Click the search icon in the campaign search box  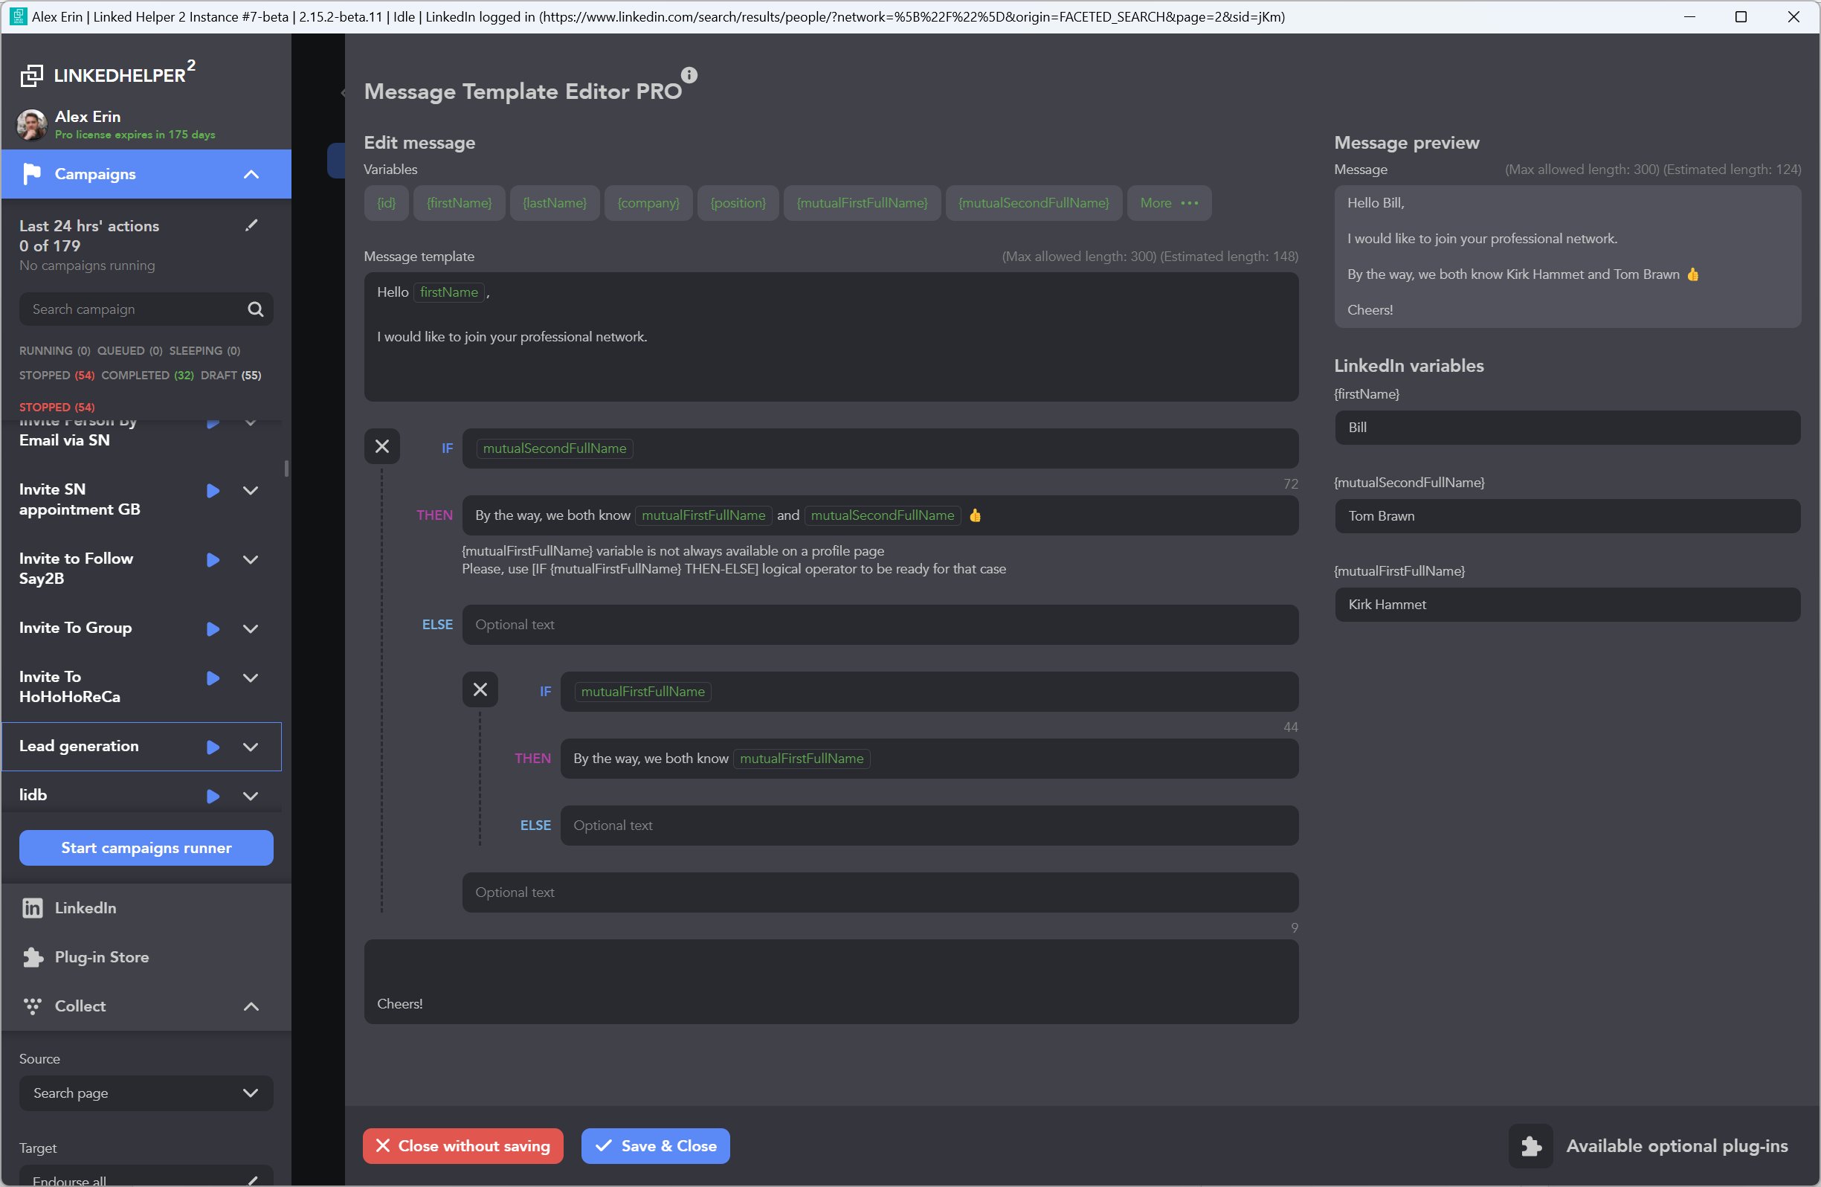click(256, 309)
